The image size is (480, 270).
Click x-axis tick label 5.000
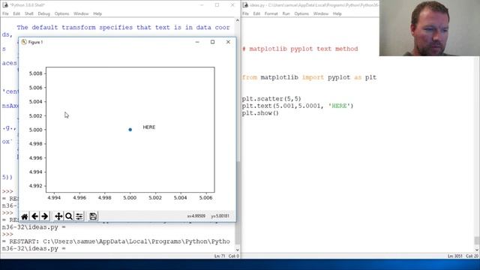pyautogui.click(x=130, y=198)
